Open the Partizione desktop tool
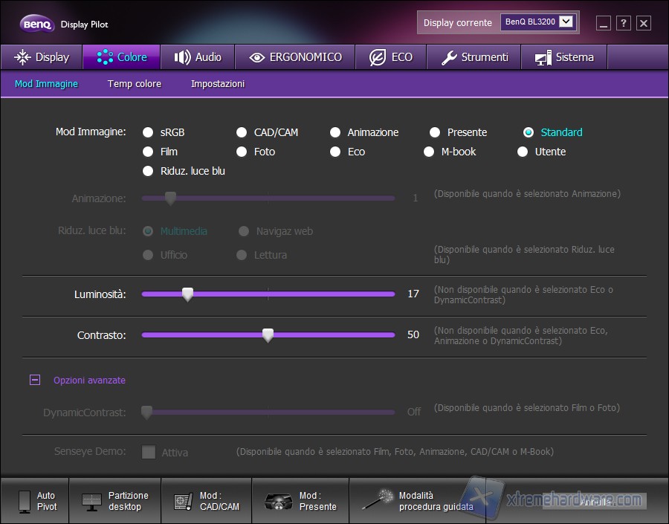The height and width of the screenshot is (524, 669). tap(92, 501)
